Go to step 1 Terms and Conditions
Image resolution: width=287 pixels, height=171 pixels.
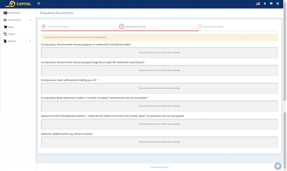[55, 27]
